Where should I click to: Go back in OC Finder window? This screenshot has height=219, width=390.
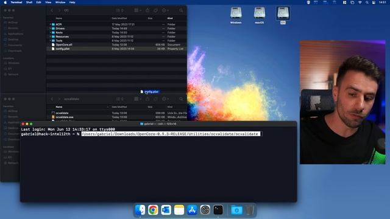coord(52,10)
